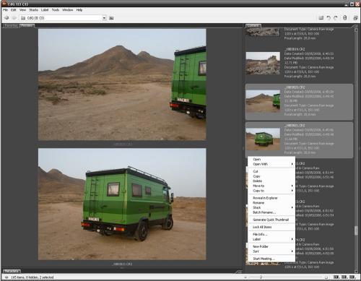Choose File Info in the context menu
361x281 pixels.
pyautogui.click(x=271, y=234)
